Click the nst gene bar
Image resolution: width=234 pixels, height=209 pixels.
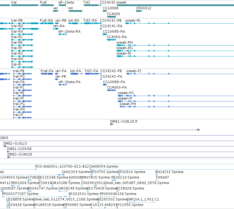(75, 11)
